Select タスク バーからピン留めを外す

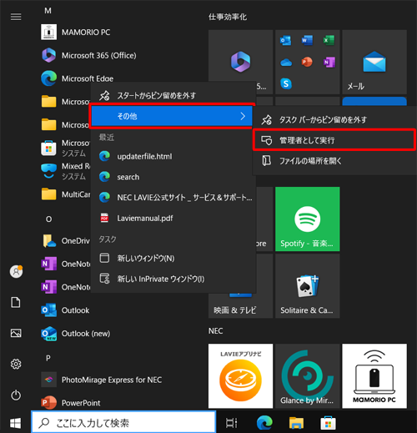pyautogui.click(x=334, y=120)
